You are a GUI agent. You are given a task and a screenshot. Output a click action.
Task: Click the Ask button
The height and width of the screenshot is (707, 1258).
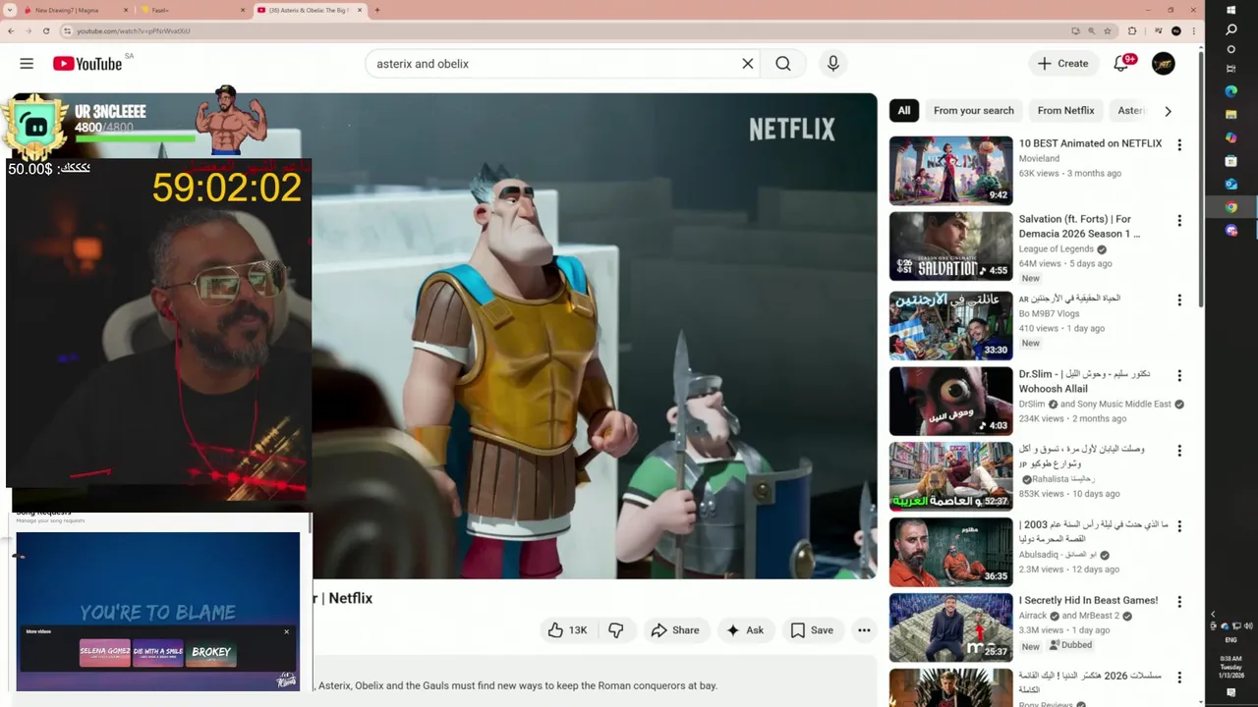tap(745, 630)
